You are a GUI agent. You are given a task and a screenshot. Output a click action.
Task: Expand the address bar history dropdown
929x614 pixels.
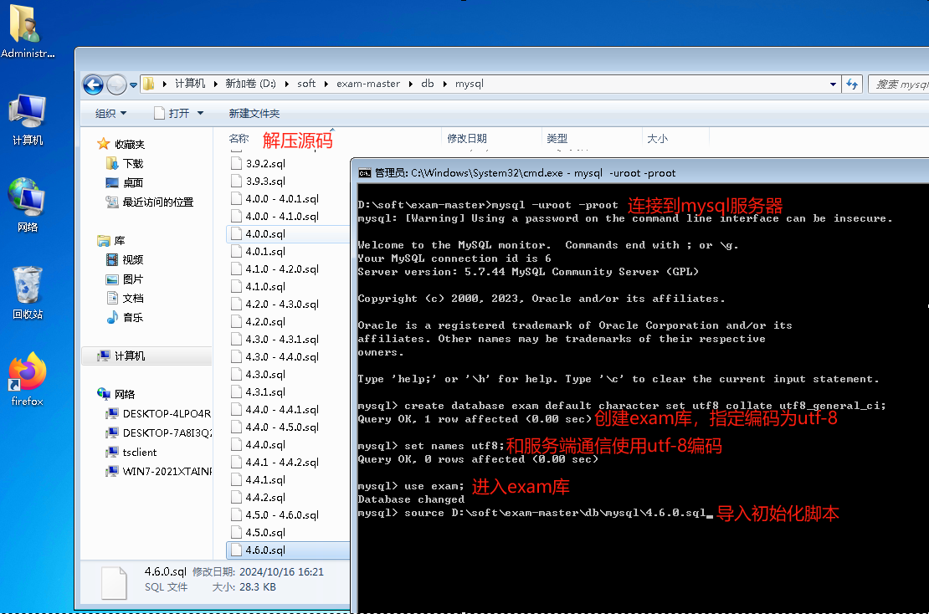point(832,84)
